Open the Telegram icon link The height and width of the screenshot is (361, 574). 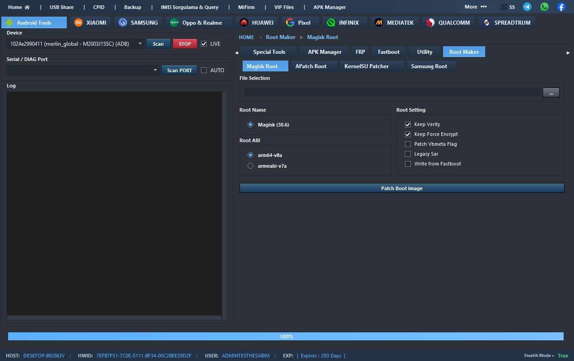pyautogui.click(x=527, y=7)
